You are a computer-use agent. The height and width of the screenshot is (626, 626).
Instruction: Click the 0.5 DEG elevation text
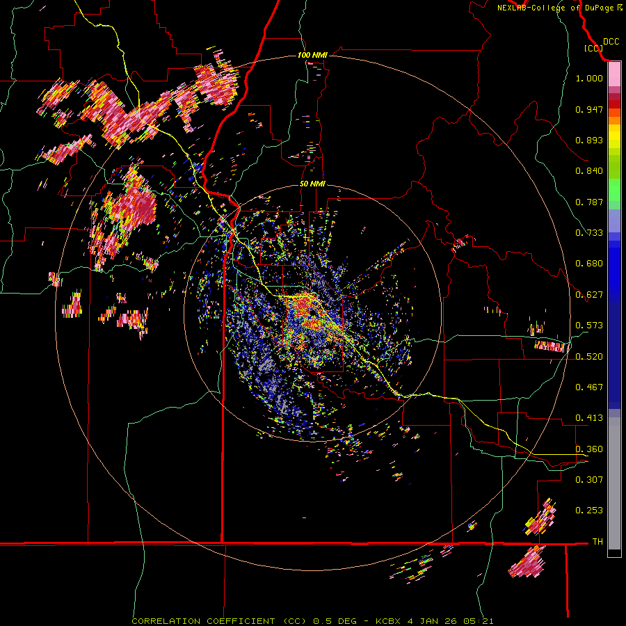pyautogui.click(x=335, y=621)
